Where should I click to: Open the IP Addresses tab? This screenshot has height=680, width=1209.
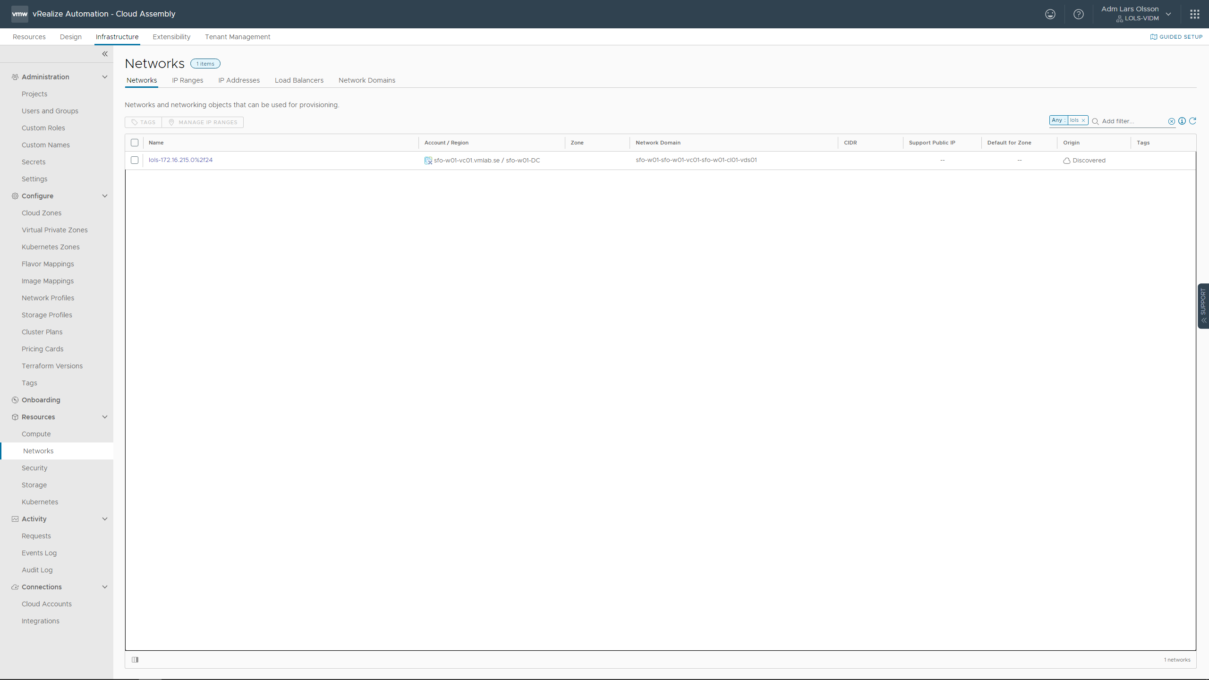click(x=239, y=80)
